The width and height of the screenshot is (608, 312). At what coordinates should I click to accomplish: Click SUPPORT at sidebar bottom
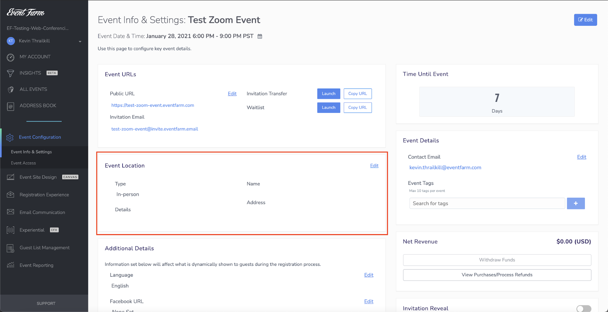click(x=46, y=303)
